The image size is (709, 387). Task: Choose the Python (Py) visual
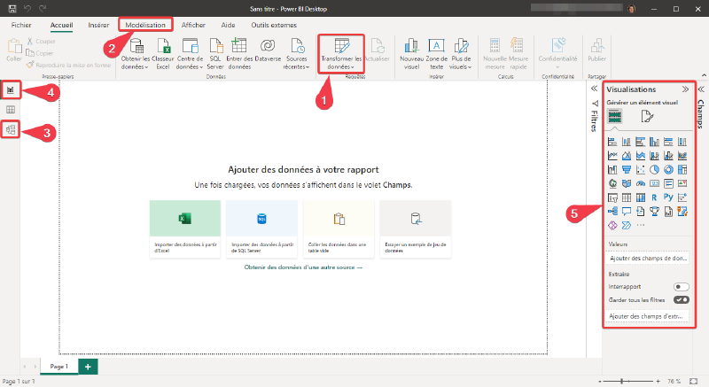point(668,197)
